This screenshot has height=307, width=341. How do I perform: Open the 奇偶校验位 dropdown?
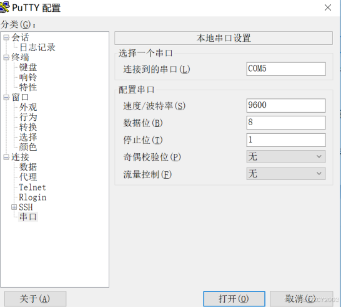(x=286, y=156)
